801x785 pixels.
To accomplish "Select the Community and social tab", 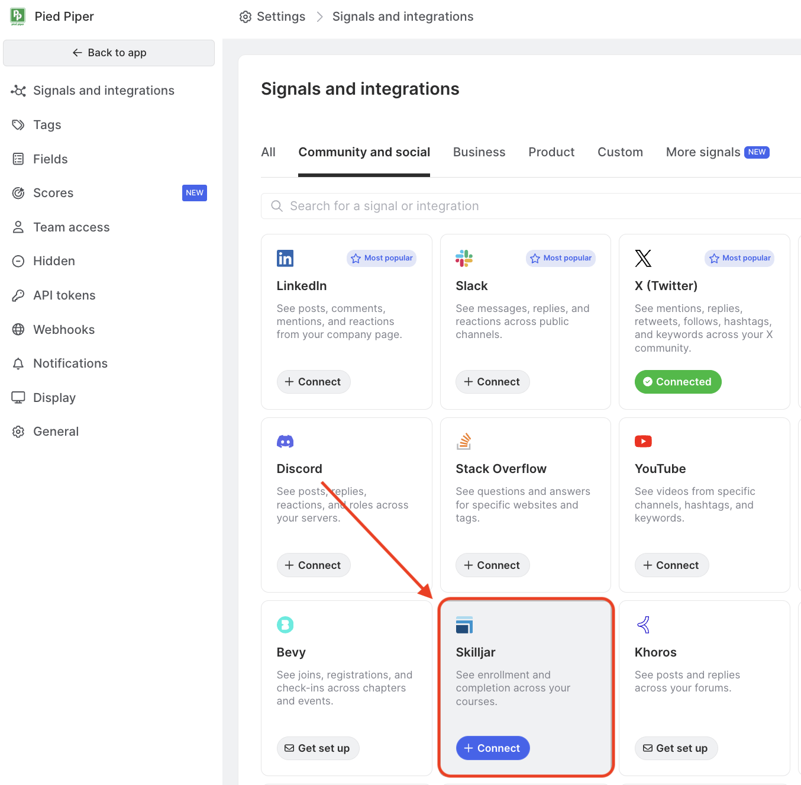I will [364, 152].
